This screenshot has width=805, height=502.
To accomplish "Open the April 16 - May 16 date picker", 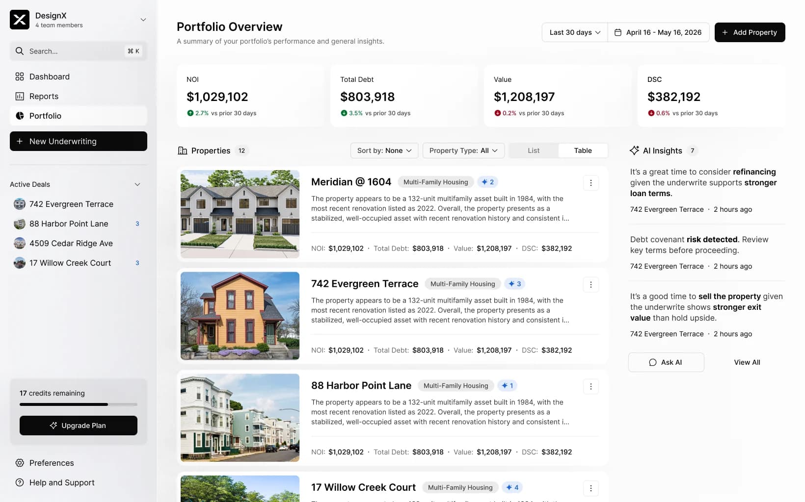I will 658,32.
